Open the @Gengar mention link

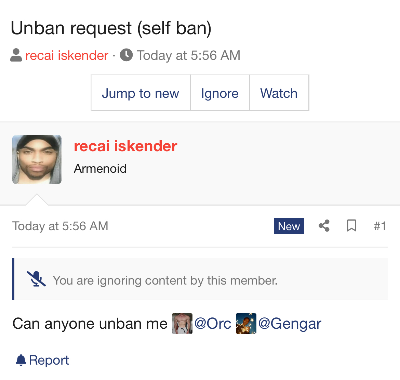point(290,324)
